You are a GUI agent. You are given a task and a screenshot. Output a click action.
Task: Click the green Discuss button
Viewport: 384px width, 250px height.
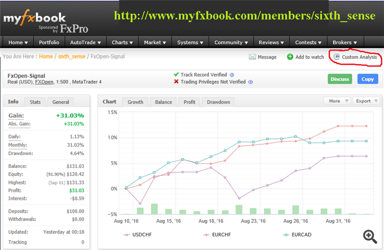[x=339, y=79]
